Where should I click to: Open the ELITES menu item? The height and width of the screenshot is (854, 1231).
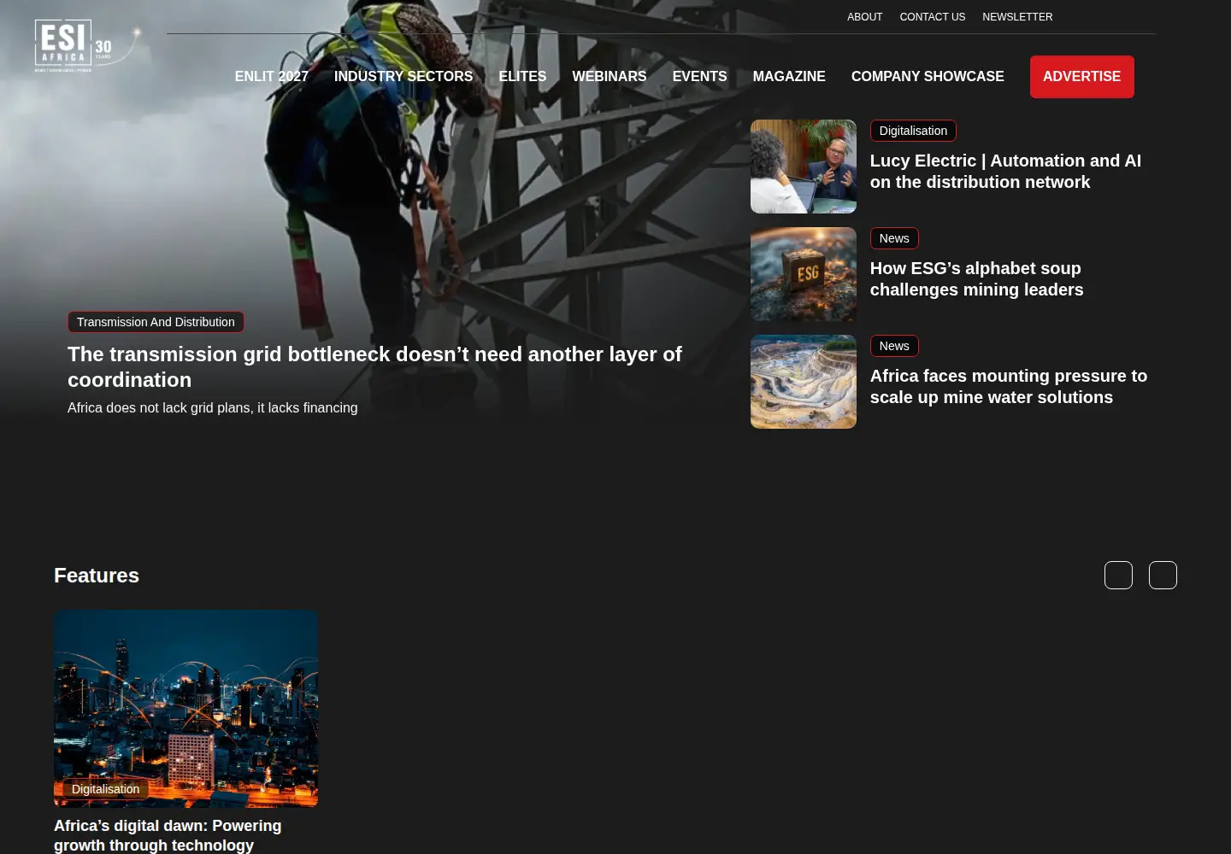(522, 77)
